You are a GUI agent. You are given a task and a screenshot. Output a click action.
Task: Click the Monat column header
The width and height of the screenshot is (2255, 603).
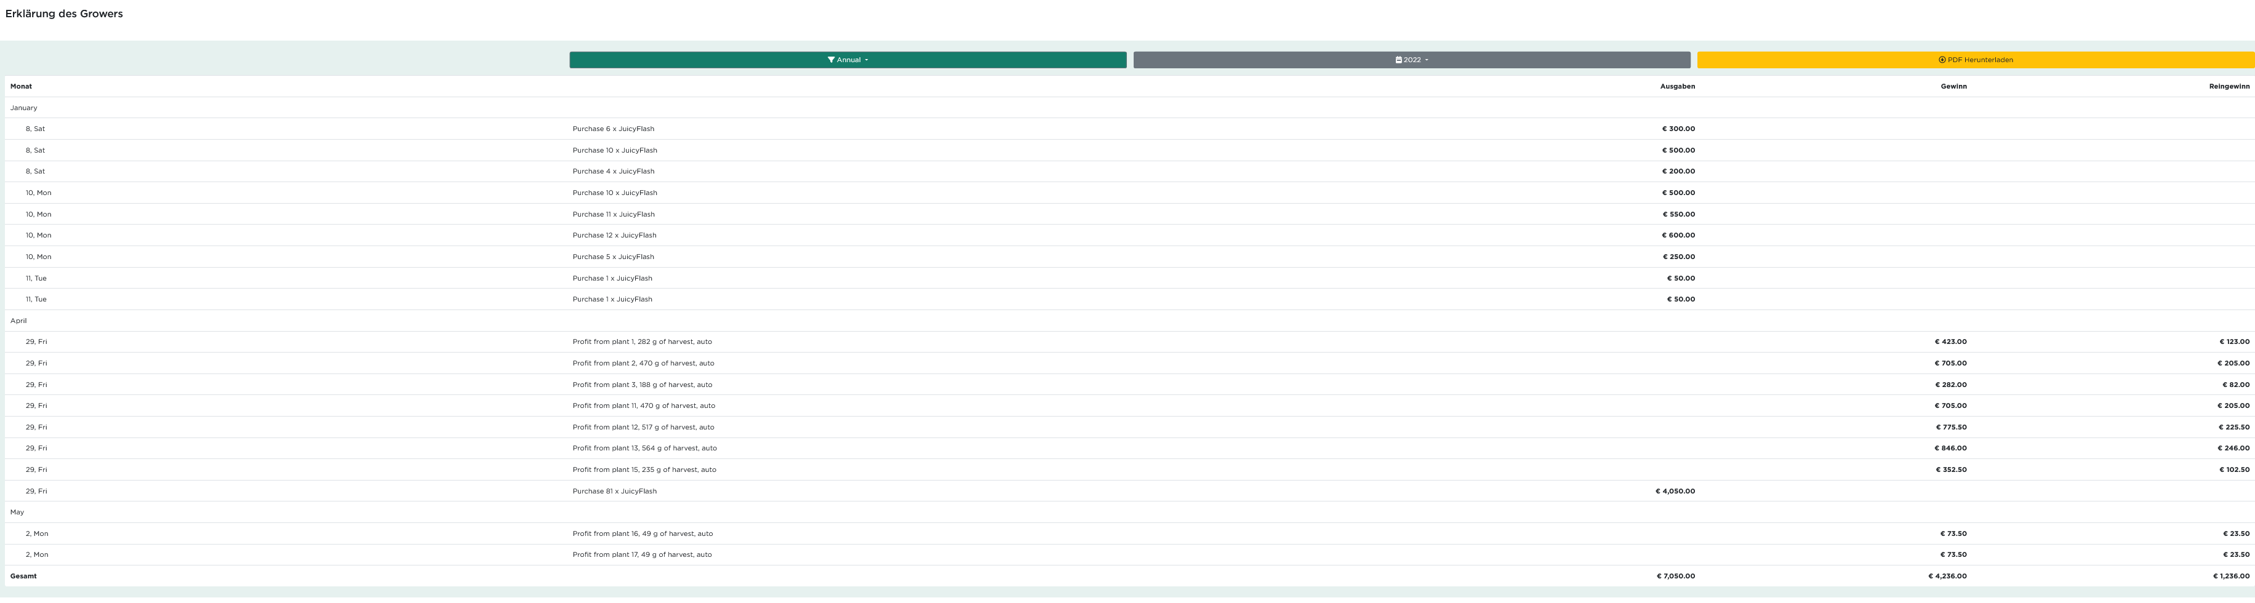pyautogui.click(x=21, y=87)
